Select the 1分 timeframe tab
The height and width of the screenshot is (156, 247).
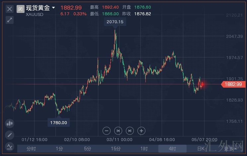click(x=59, y=149)
